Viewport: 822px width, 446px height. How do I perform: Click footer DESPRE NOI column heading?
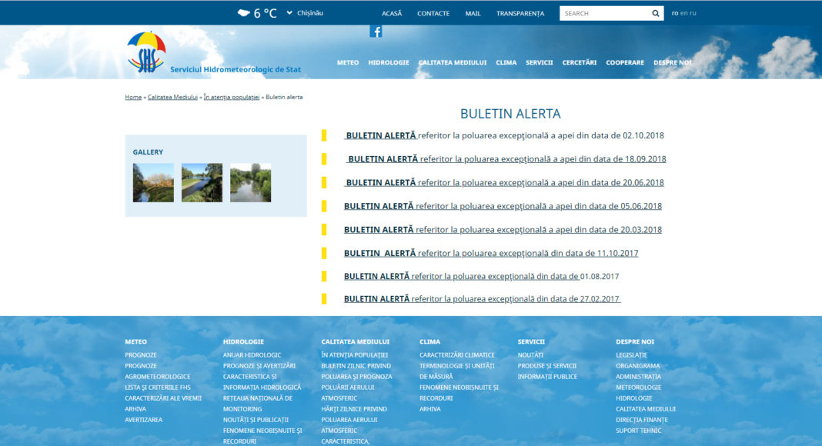point(635,342)
